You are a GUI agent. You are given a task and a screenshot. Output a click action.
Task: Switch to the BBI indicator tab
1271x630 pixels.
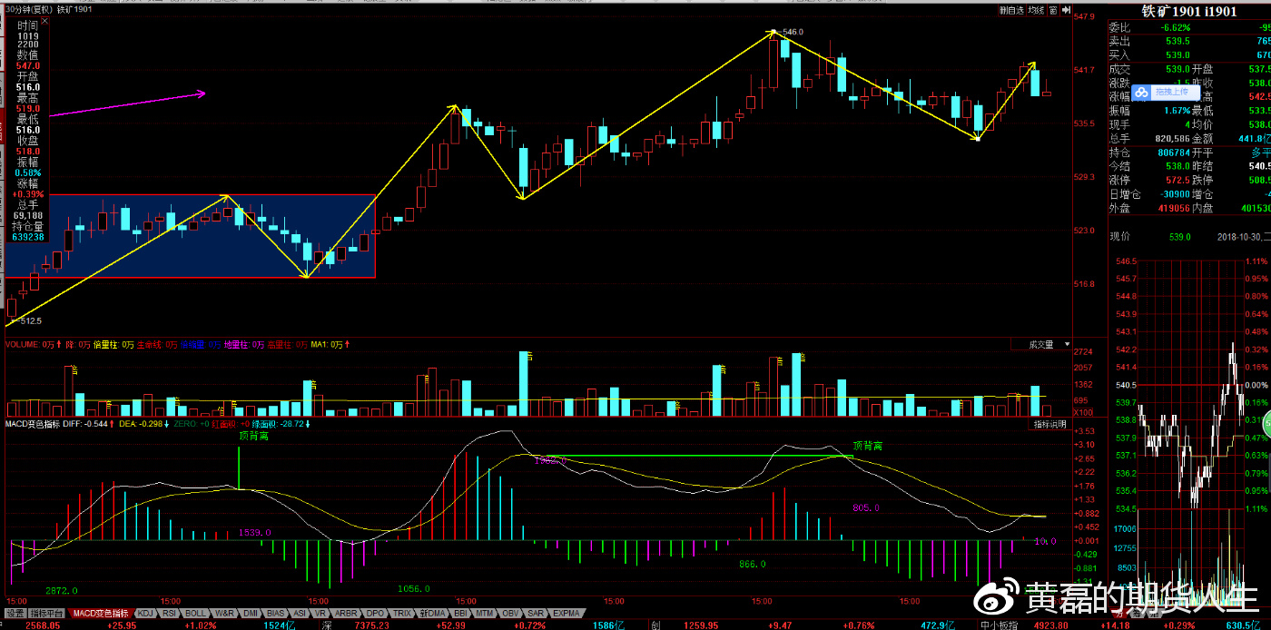461,613
